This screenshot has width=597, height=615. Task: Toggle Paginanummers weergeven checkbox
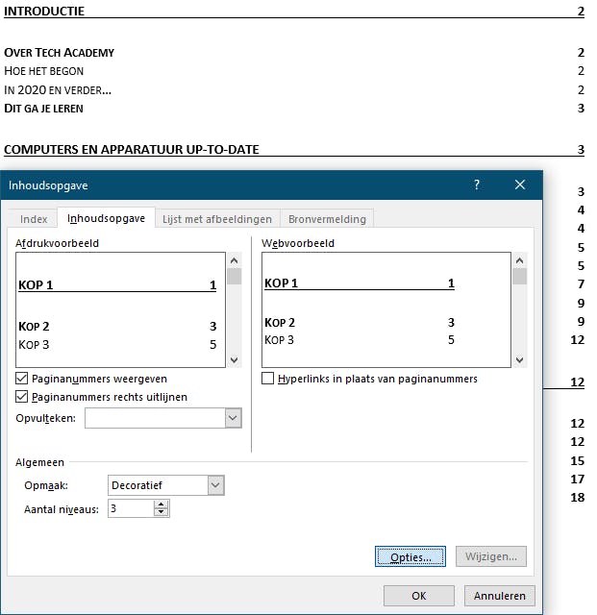22,379
